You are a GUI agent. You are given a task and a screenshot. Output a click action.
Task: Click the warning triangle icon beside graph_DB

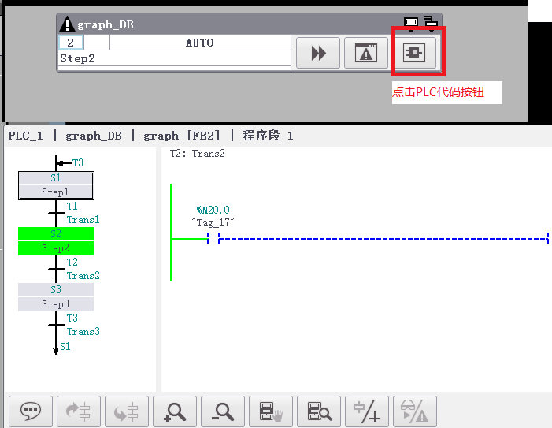tap(66, 24)
